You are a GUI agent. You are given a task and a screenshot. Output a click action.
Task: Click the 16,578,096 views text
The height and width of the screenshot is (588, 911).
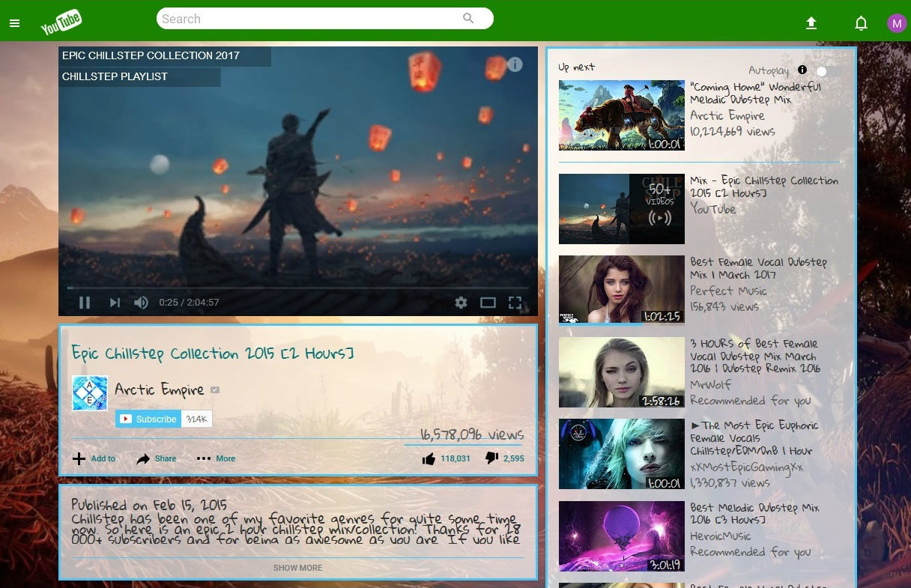(472, 434)
